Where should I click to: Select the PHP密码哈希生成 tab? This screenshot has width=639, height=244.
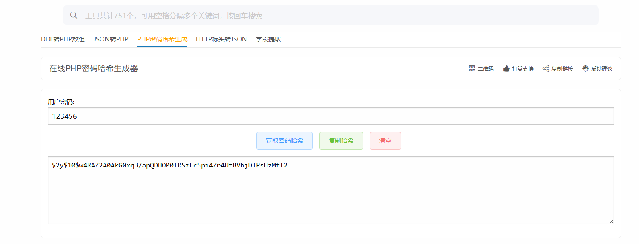[162, 39]
